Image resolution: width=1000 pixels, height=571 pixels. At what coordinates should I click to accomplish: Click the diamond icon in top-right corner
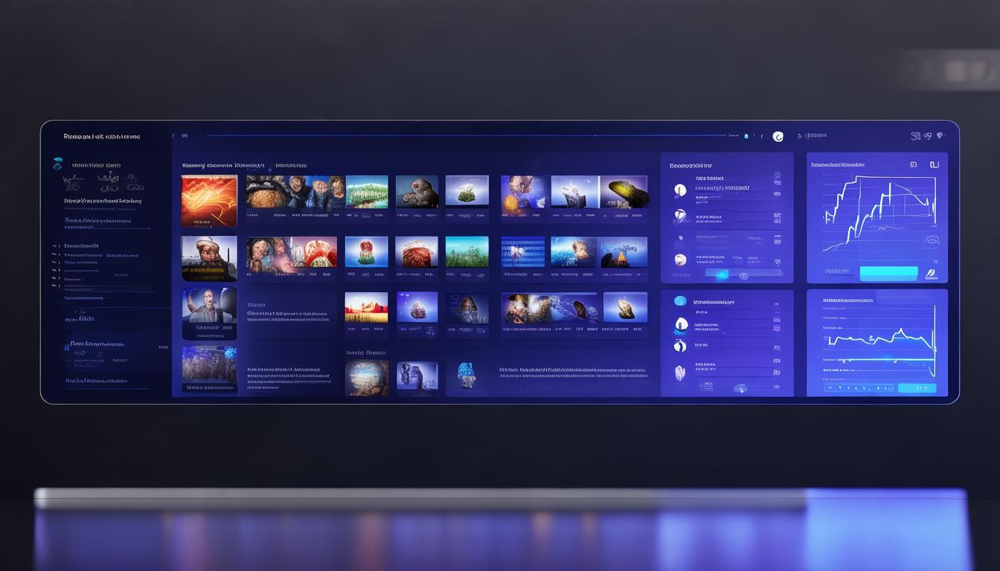tap(940, 136)
